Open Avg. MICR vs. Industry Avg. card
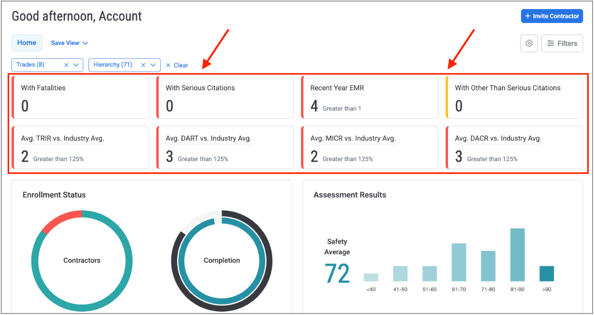594x315 pixels. click(x=370, y=147)
